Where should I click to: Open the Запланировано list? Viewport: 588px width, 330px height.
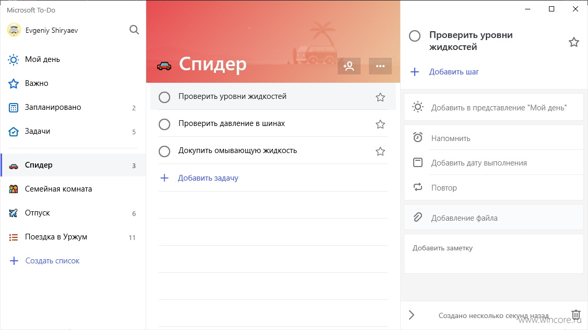click(x=73, y=107)
